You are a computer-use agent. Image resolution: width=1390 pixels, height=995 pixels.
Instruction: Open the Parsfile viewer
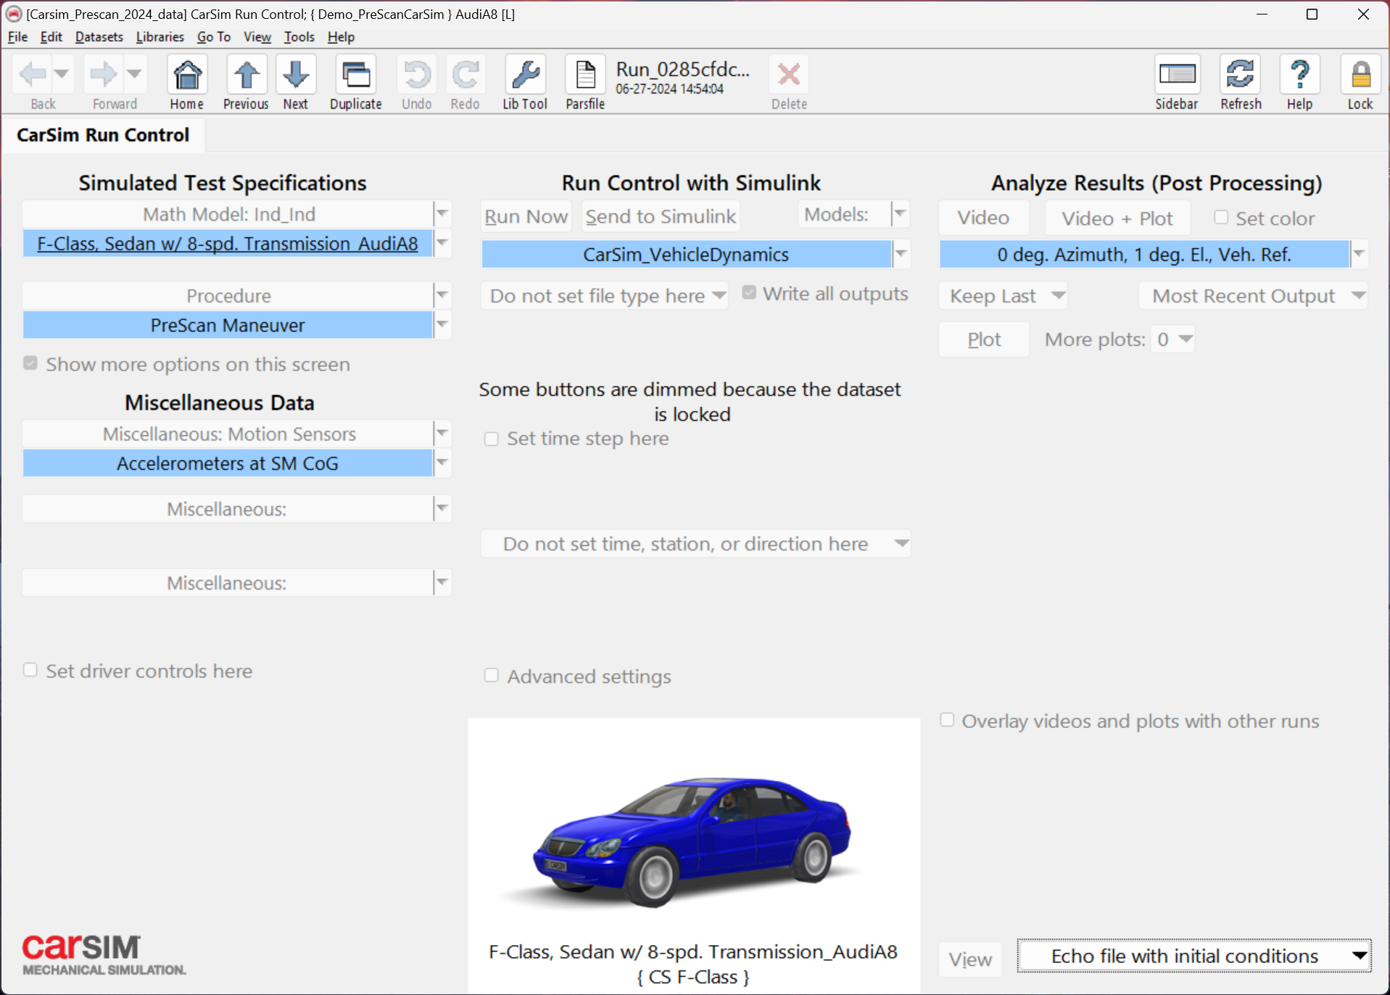point(585,74)
